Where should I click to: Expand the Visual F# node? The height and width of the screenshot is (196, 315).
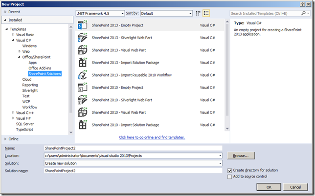(x=13, y=118)
